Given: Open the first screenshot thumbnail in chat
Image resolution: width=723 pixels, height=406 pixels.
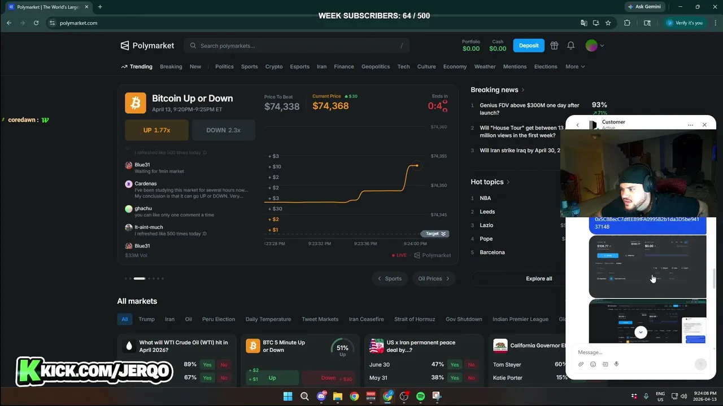Looking at the screenshot, I should tap(647, 266).
